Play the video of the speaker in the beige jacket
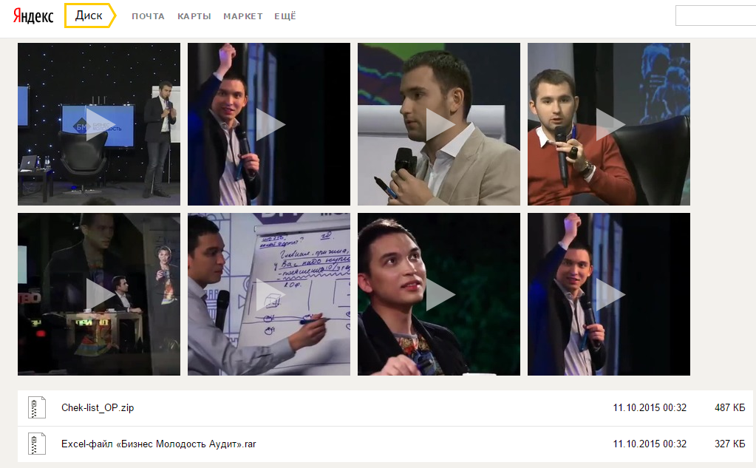 tap(439, 124)
